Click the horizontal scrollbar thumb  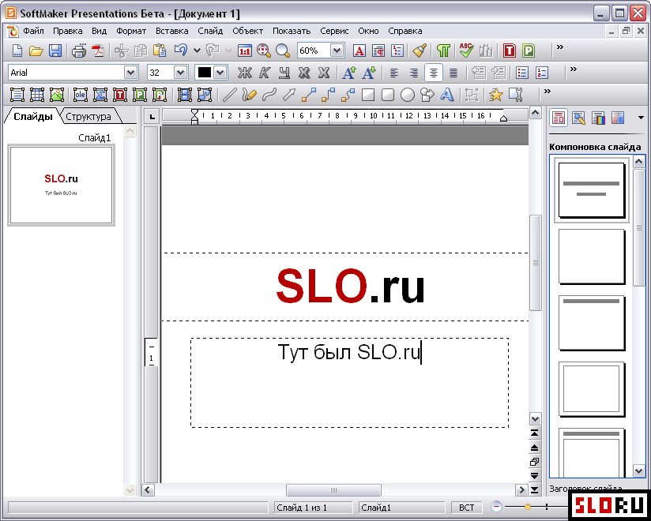pyautogui.click(x=333, y=490)
